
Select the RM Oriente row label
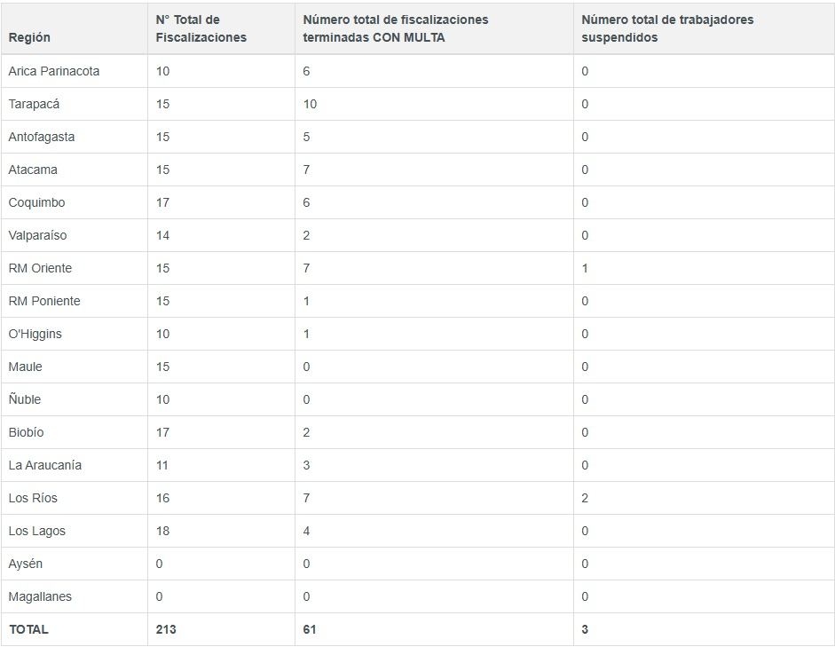[40, 268]
